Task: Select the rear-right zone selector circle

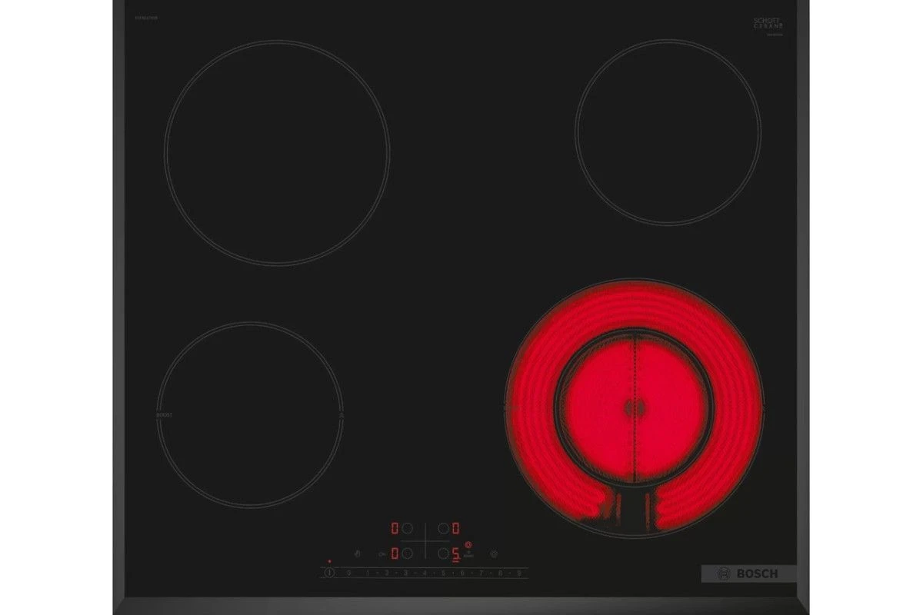Action: (443, 529)
